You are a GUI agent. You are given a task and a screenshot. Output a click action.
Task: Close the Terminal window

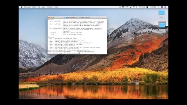(49, 17)
